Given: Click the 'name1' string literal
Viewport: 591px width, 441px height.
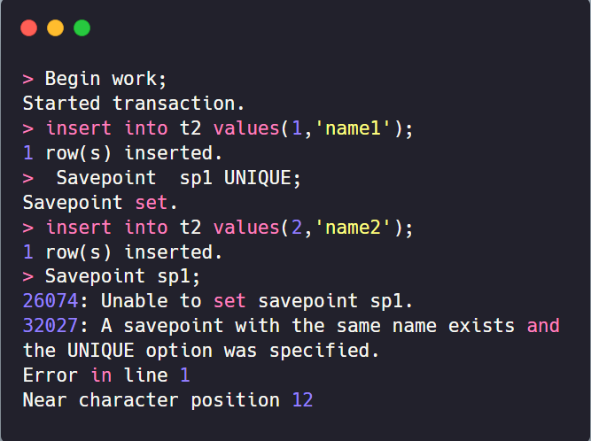Looking at the screenshot, I should (353, 128).
